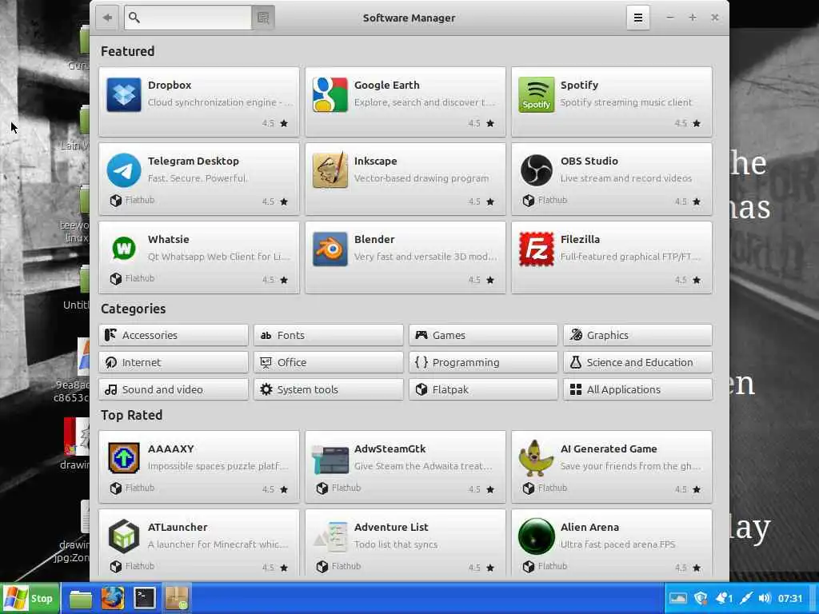Show All Applications category
The image size is (819, 614).
coord(637,389)
